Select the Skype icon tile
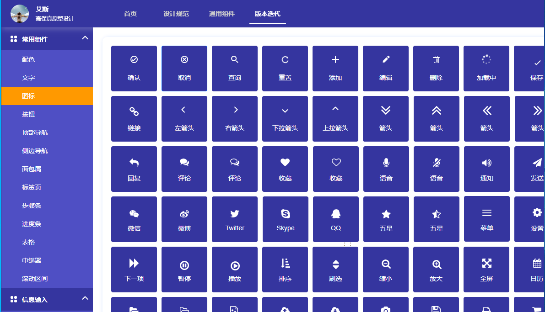Screen dimensions: 545x312 click(x=286, y=219)
